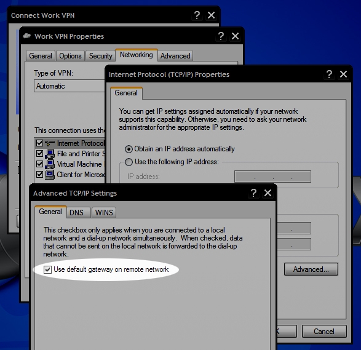Select 'Internet Protocol' list item text
361x350 pixels.
tap(81, 143)
